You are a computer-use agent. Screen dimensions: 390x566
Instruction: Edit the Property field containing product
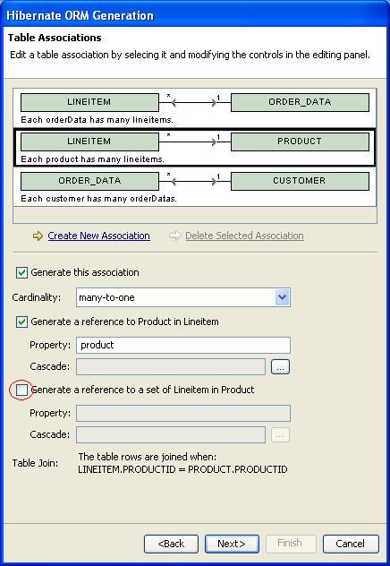click(183, 345)
